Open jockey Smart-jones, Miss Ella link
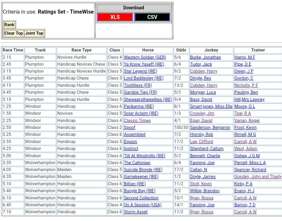 211,106
